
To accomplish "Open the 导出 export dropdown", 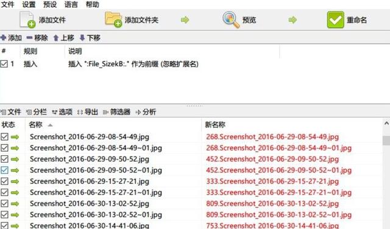I will [88, 112].
